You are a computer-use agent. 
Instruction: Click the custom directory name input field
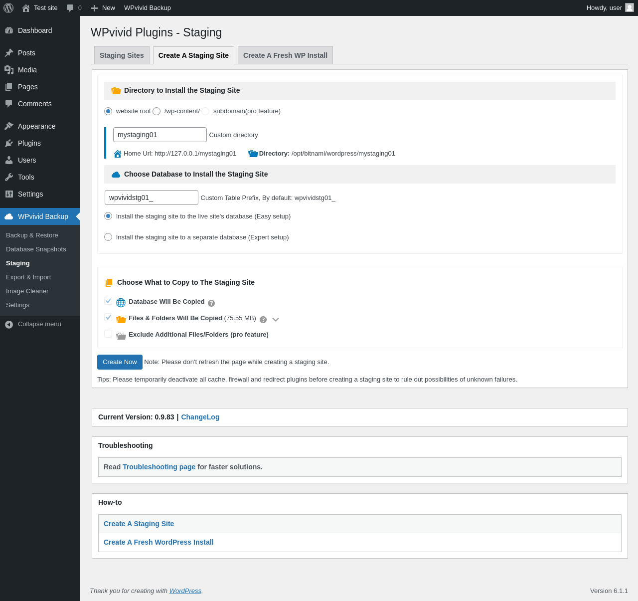159,135
